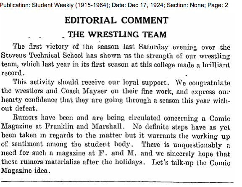Click the word 'Stevens' in first paragraph
Viewport: 242px width, 187px height.
(x=13, y=55)
